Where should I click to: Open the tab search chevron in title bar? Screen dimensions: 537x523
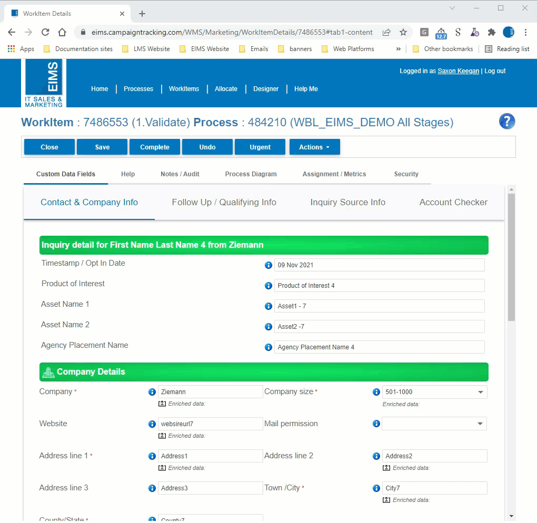pos(452,8)
